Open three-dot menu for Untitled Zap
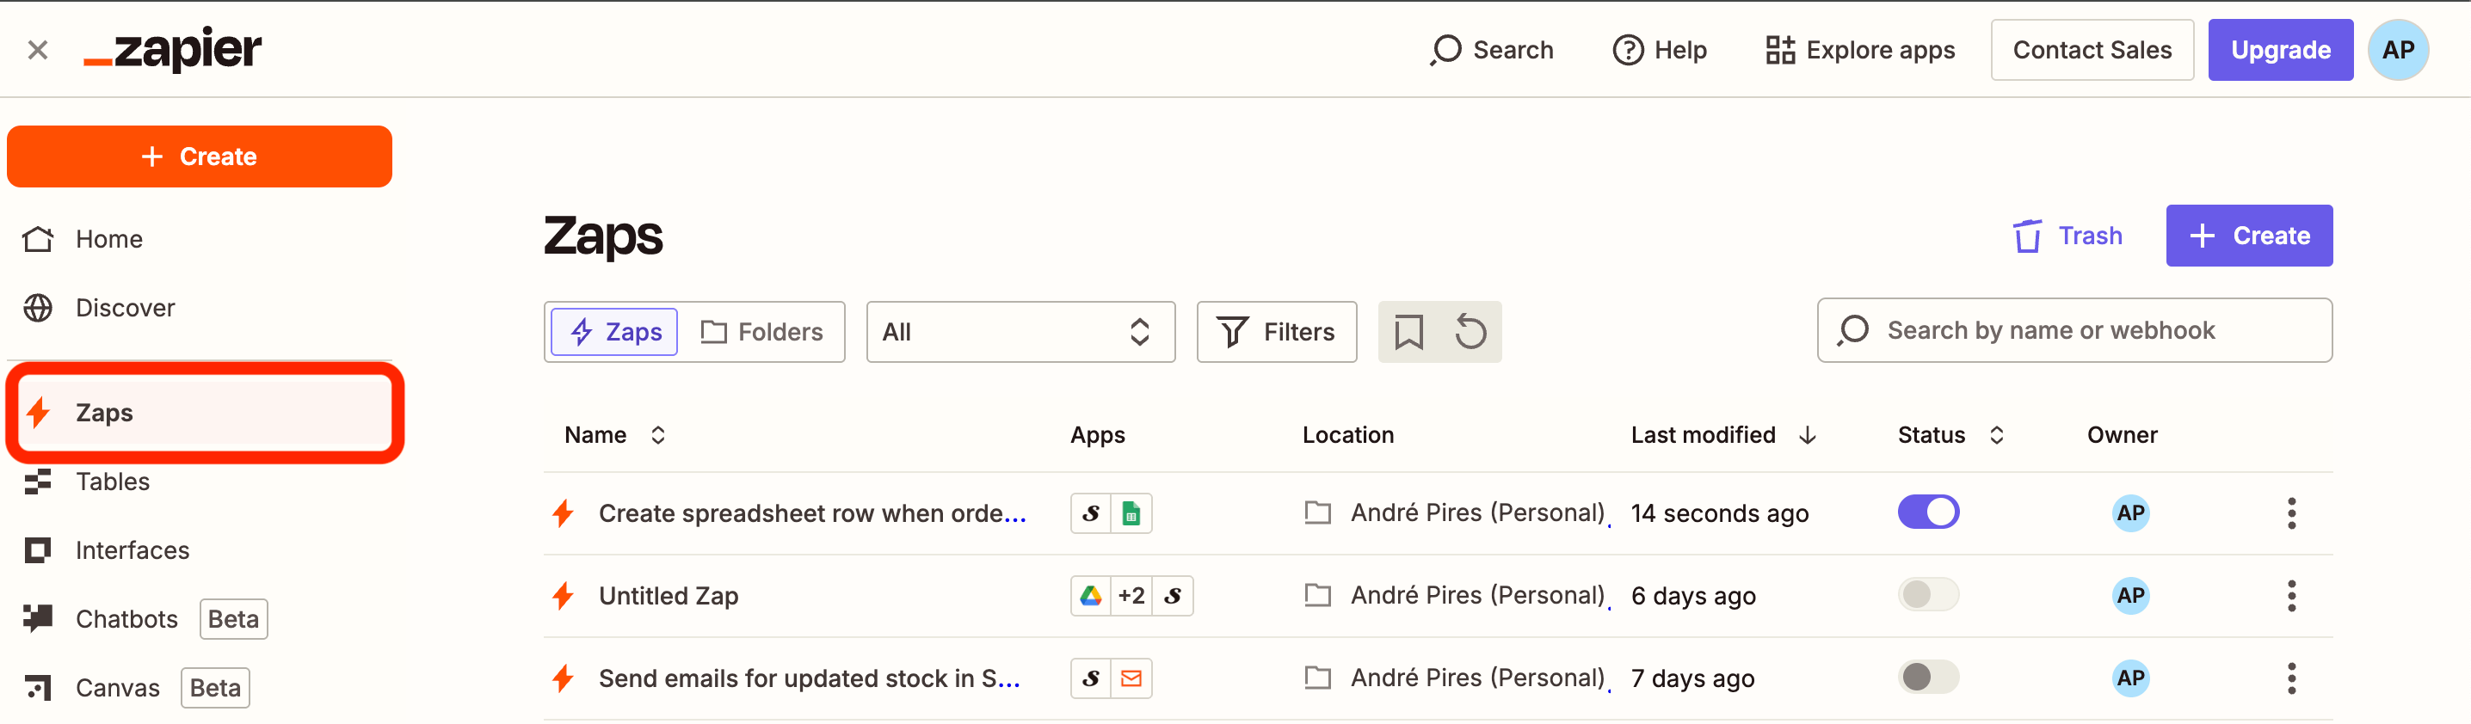The height and width of the screenshot is (724, 2471). tap(2290, 596)
